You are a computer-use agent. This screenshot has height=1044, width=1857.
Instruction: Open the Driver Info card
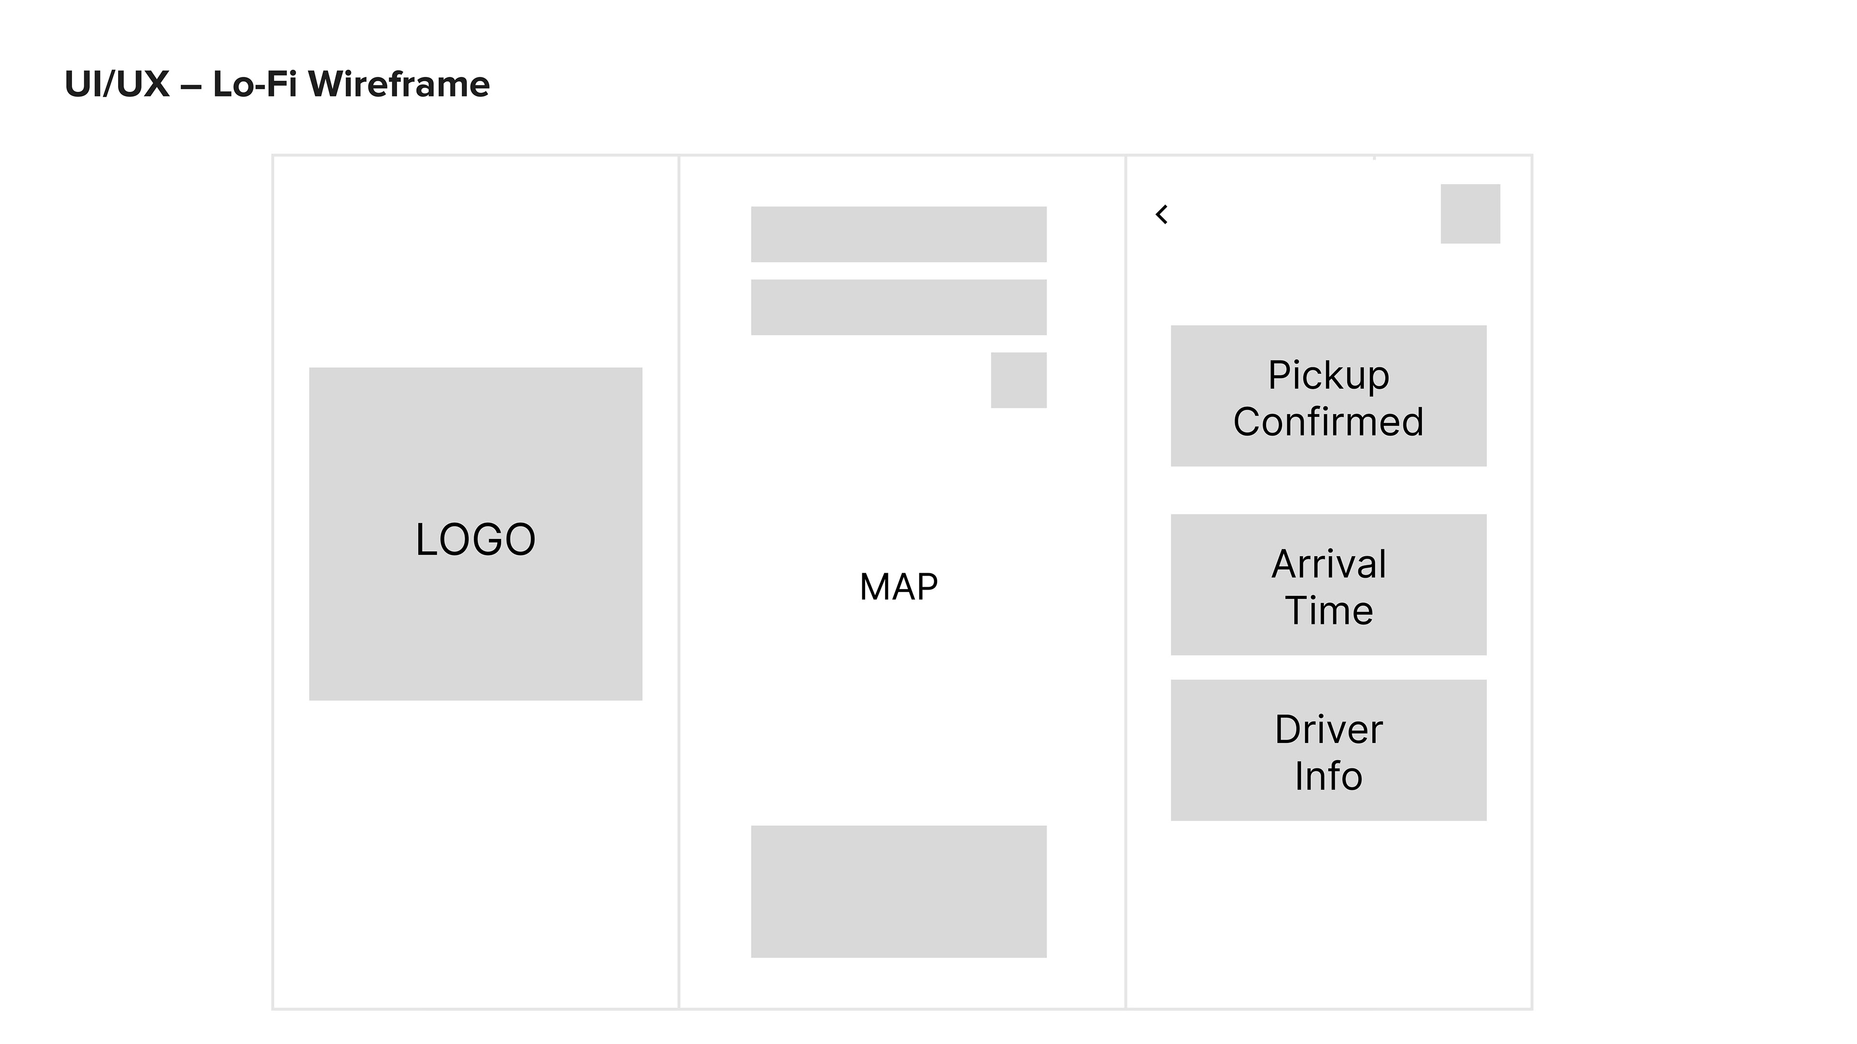pyautogui.click(x=1328, y=750)
